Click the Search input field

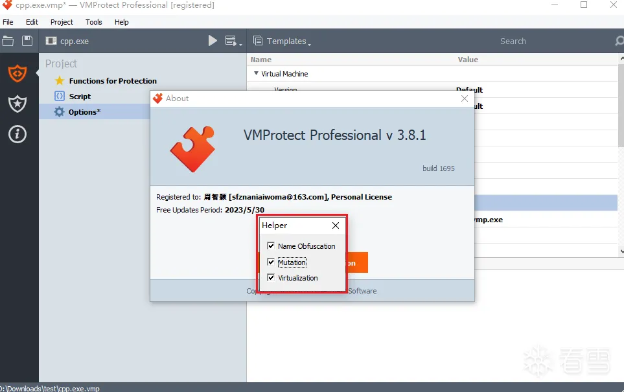513,41
